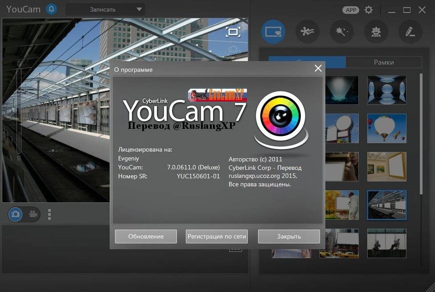Click the Закрыть button
Screen dimensions: 435x292
(x=289, y=236)
